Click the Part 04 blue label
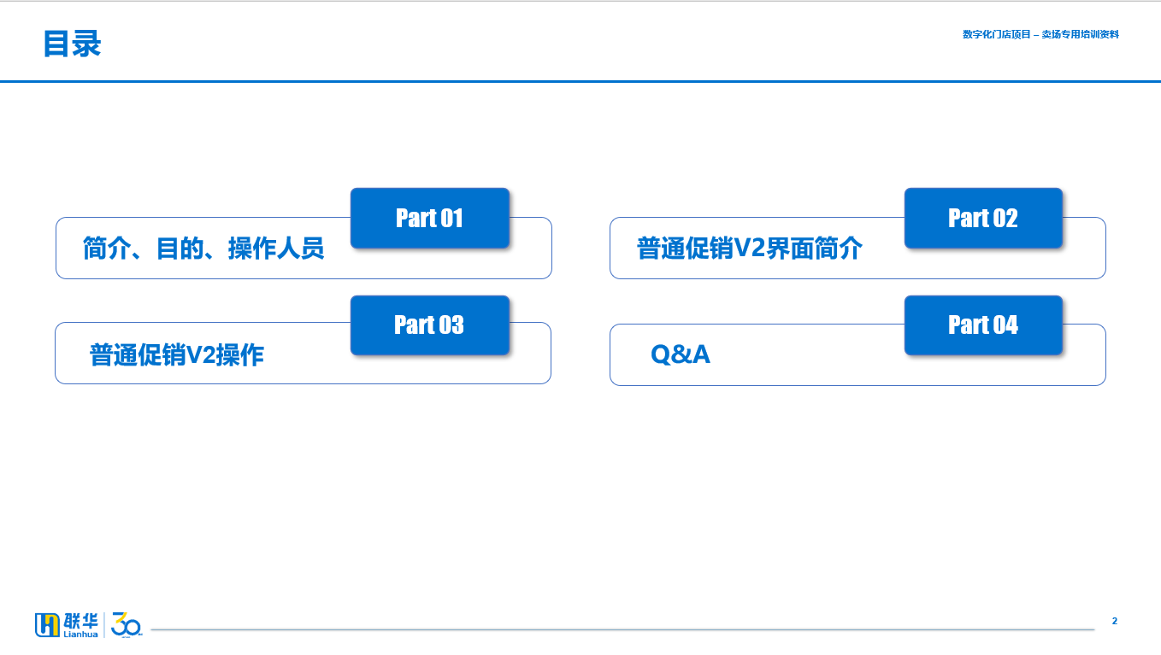1161x655 pixels. click(983, 325)
